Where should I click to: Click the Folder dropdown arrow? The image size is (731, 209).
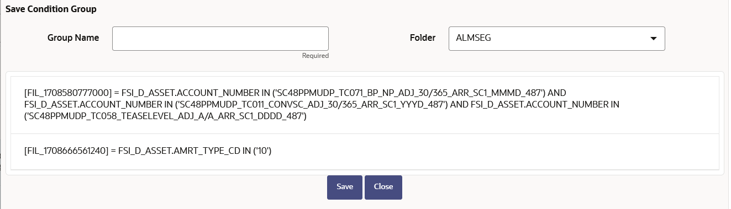pos(654,39)
